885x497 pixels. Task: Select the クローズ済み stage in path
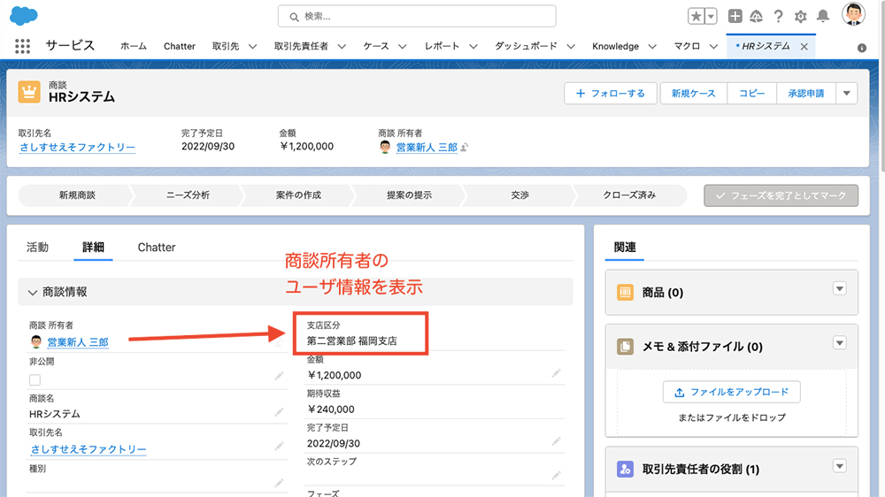(629, 195)
